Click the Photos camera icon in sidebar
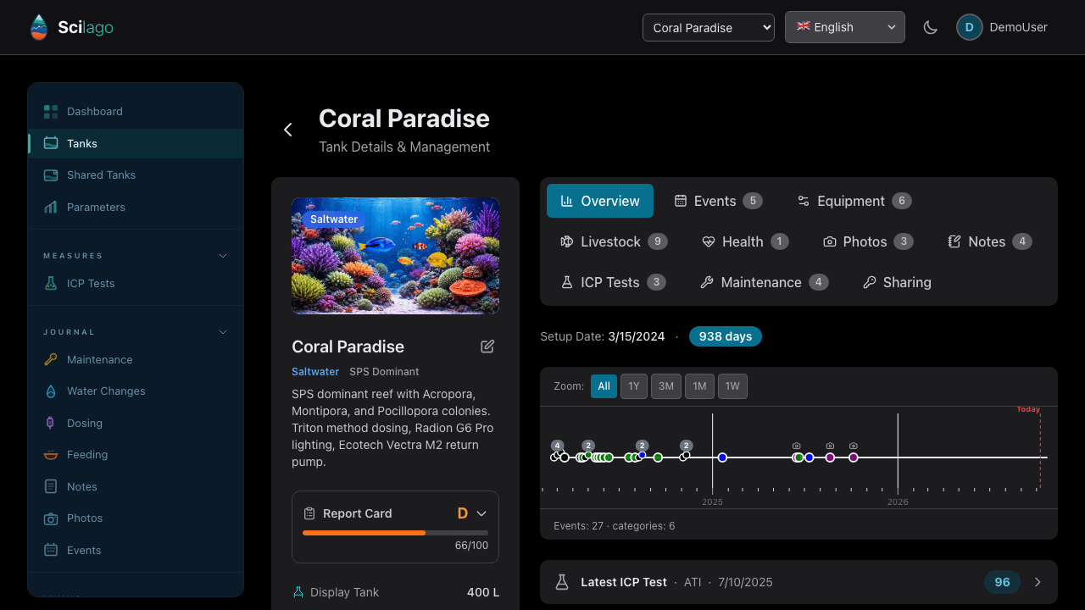 (x=51, y=518)
